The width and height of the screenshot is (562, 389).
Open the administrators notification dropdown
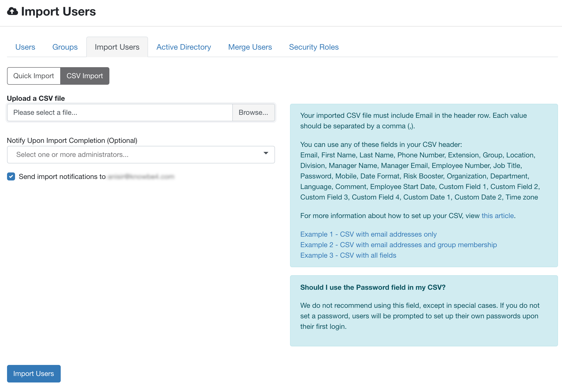coord(141,155)
